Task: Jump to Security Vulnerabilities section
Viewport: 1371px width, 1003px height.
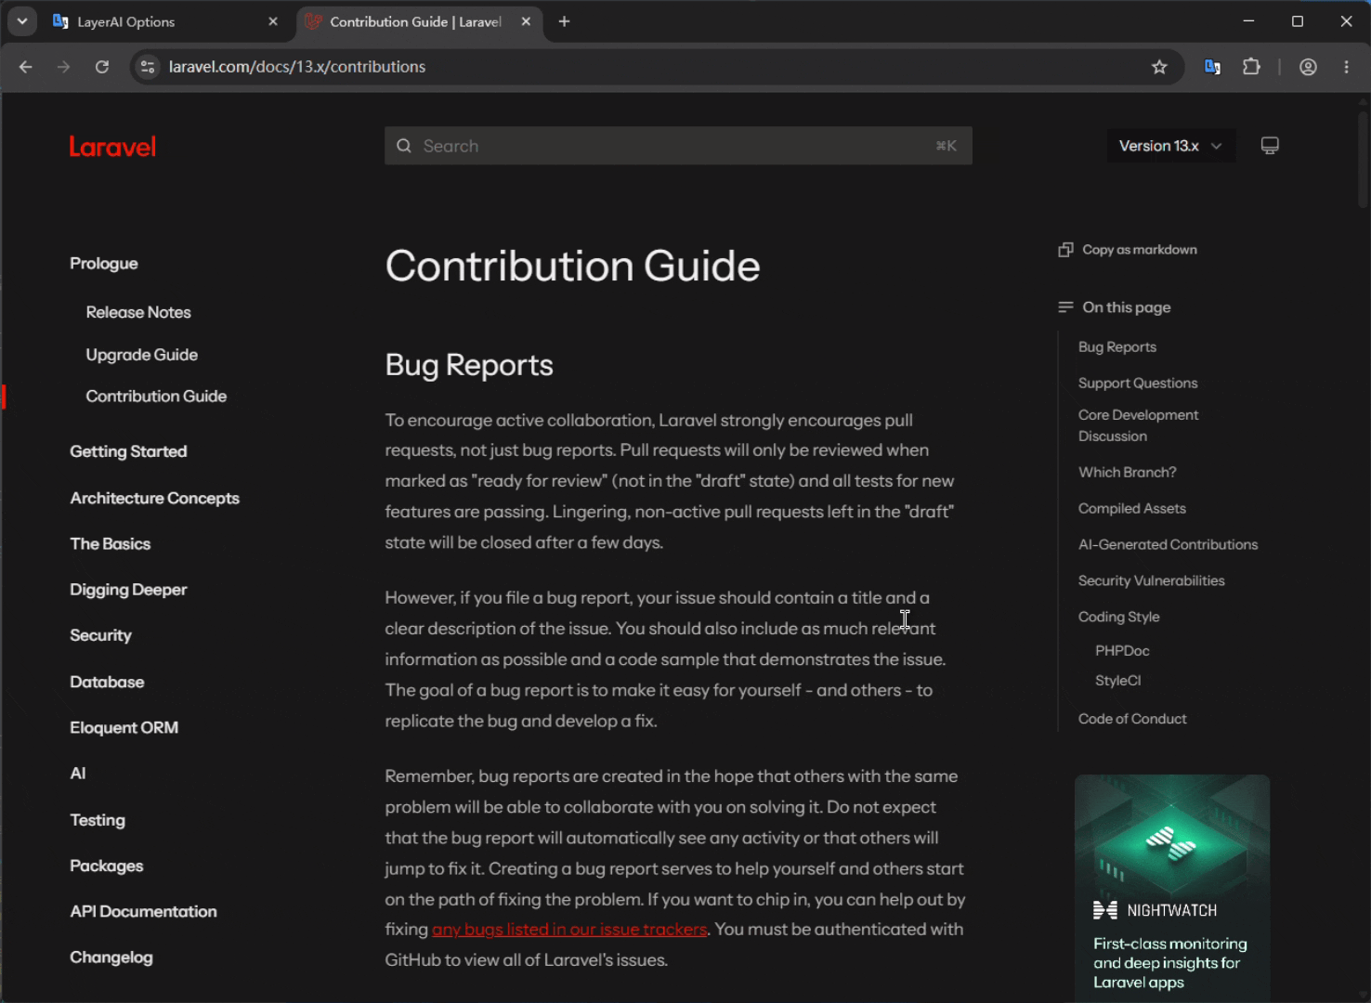Action: (1151, 580)
